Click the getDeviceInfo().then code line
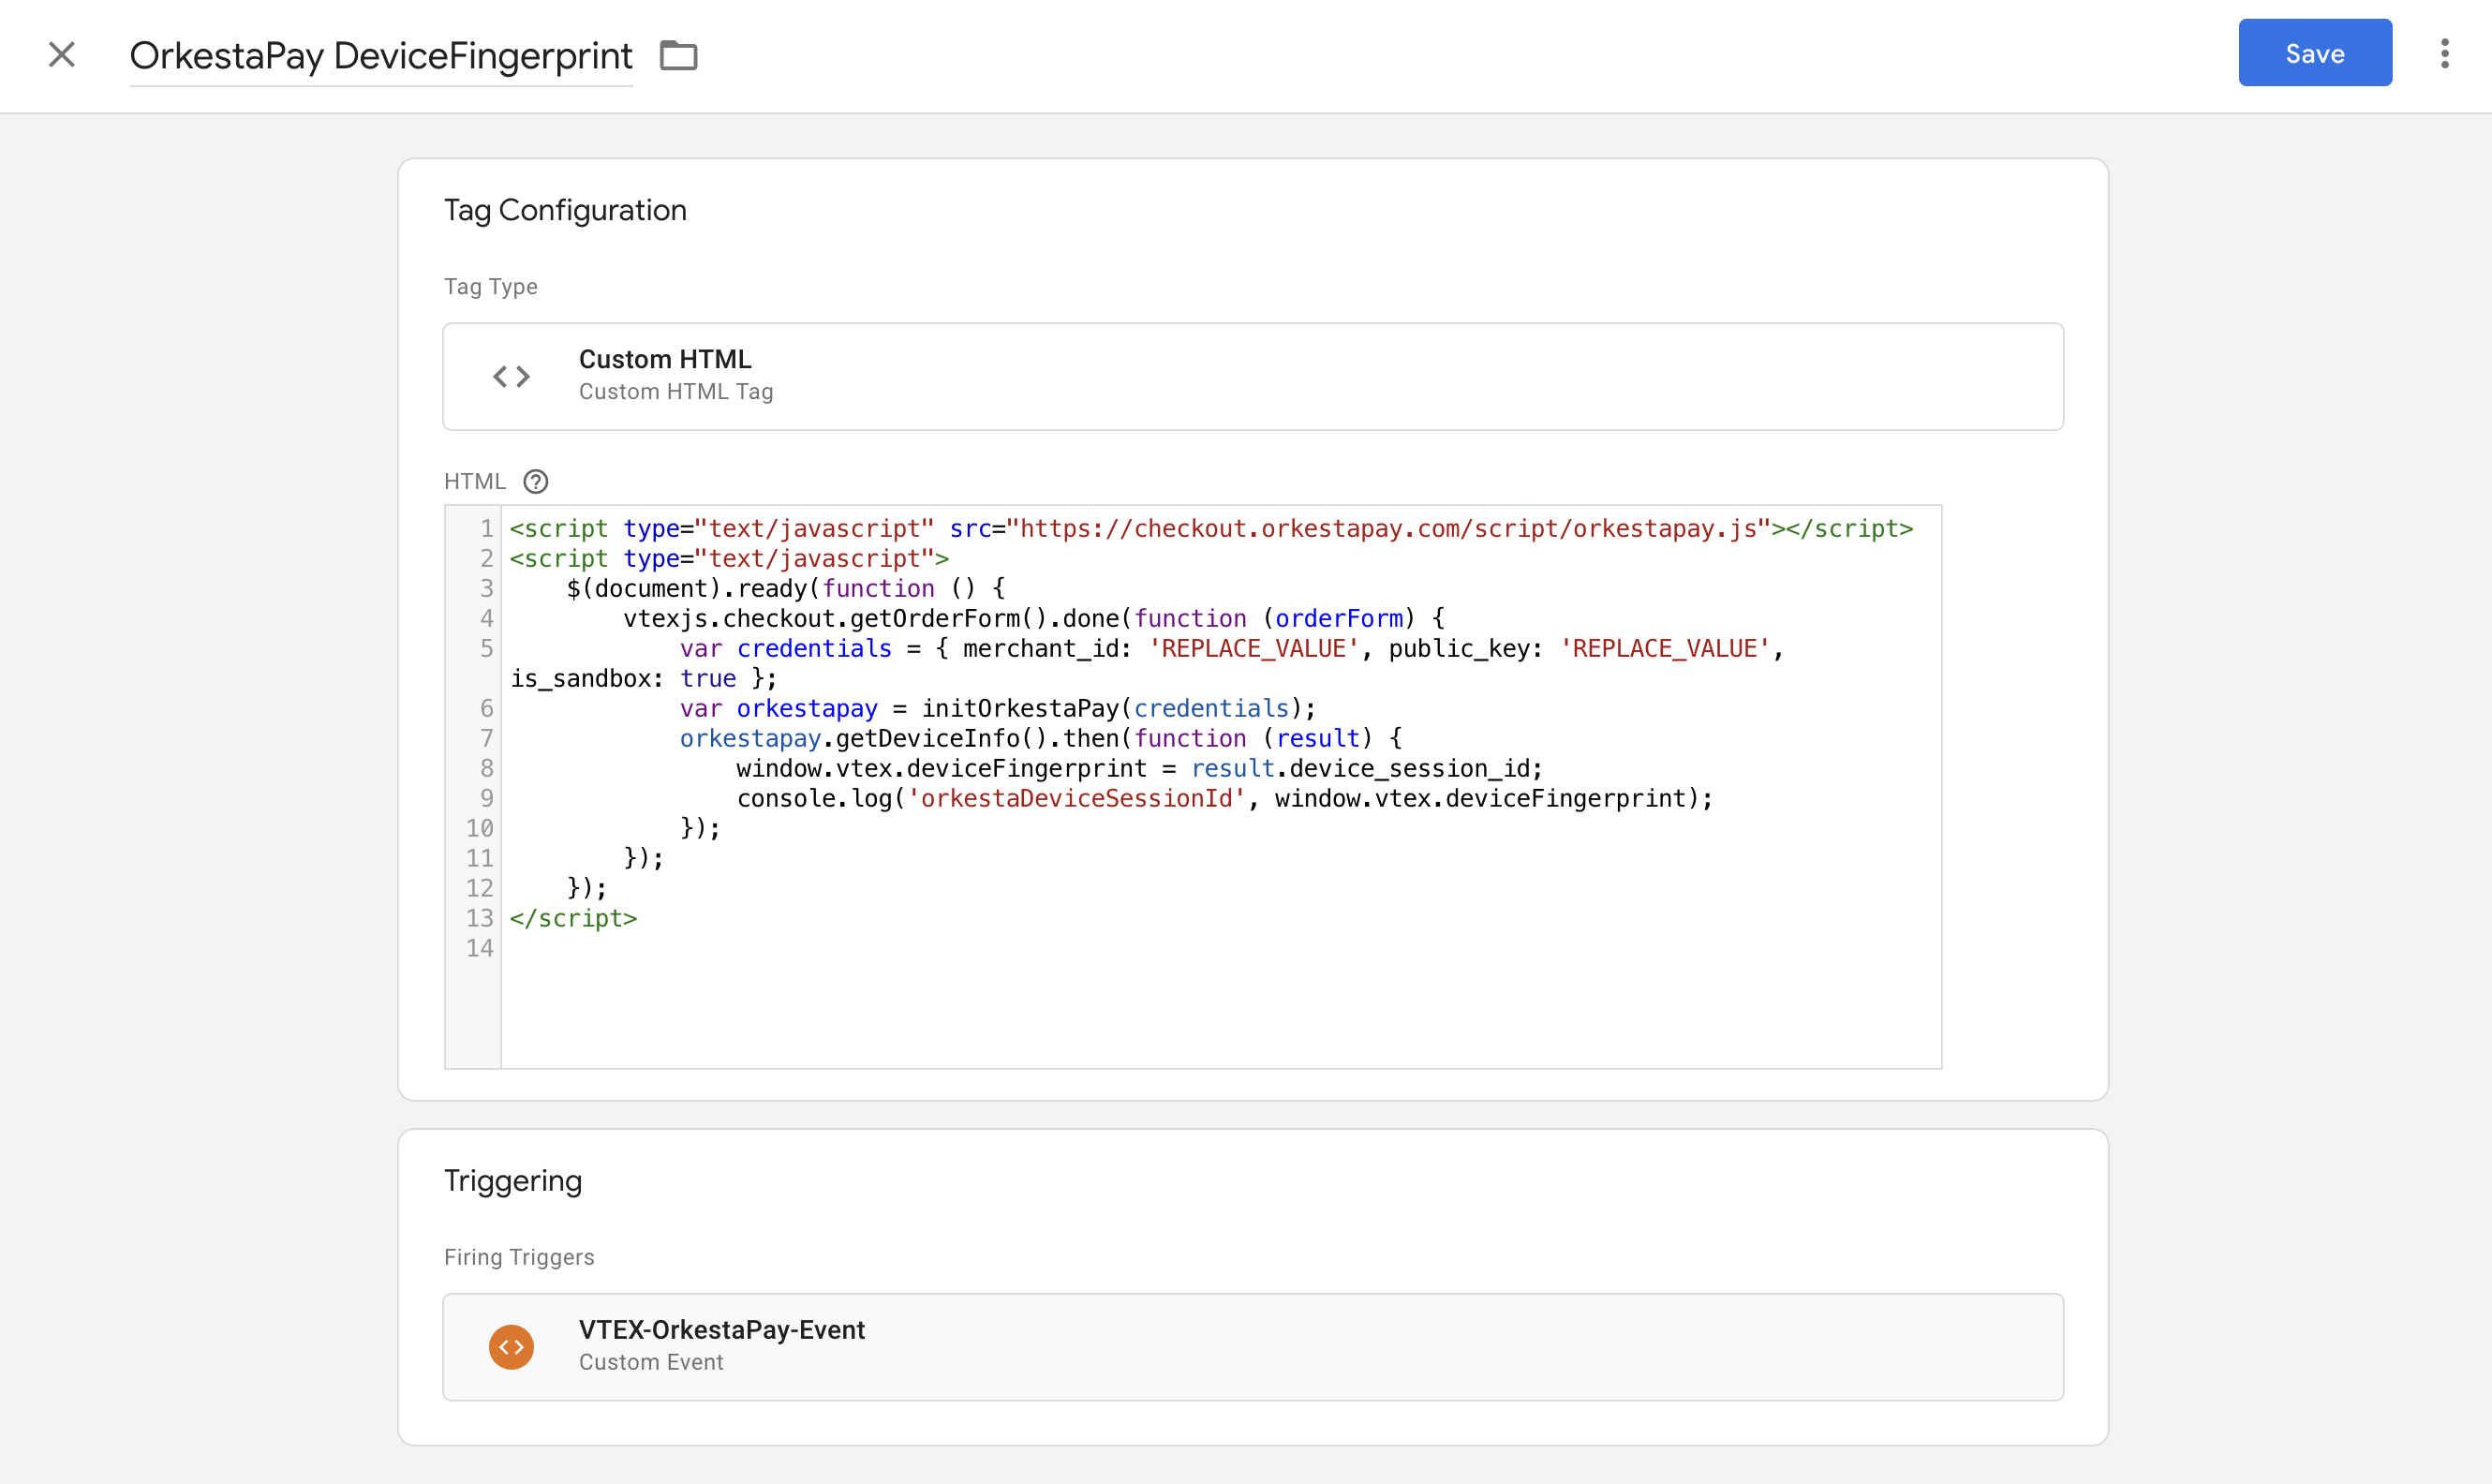The height and width of the screenshot is (1484, 2492). pyautogui.click(x=1041, y=739)
